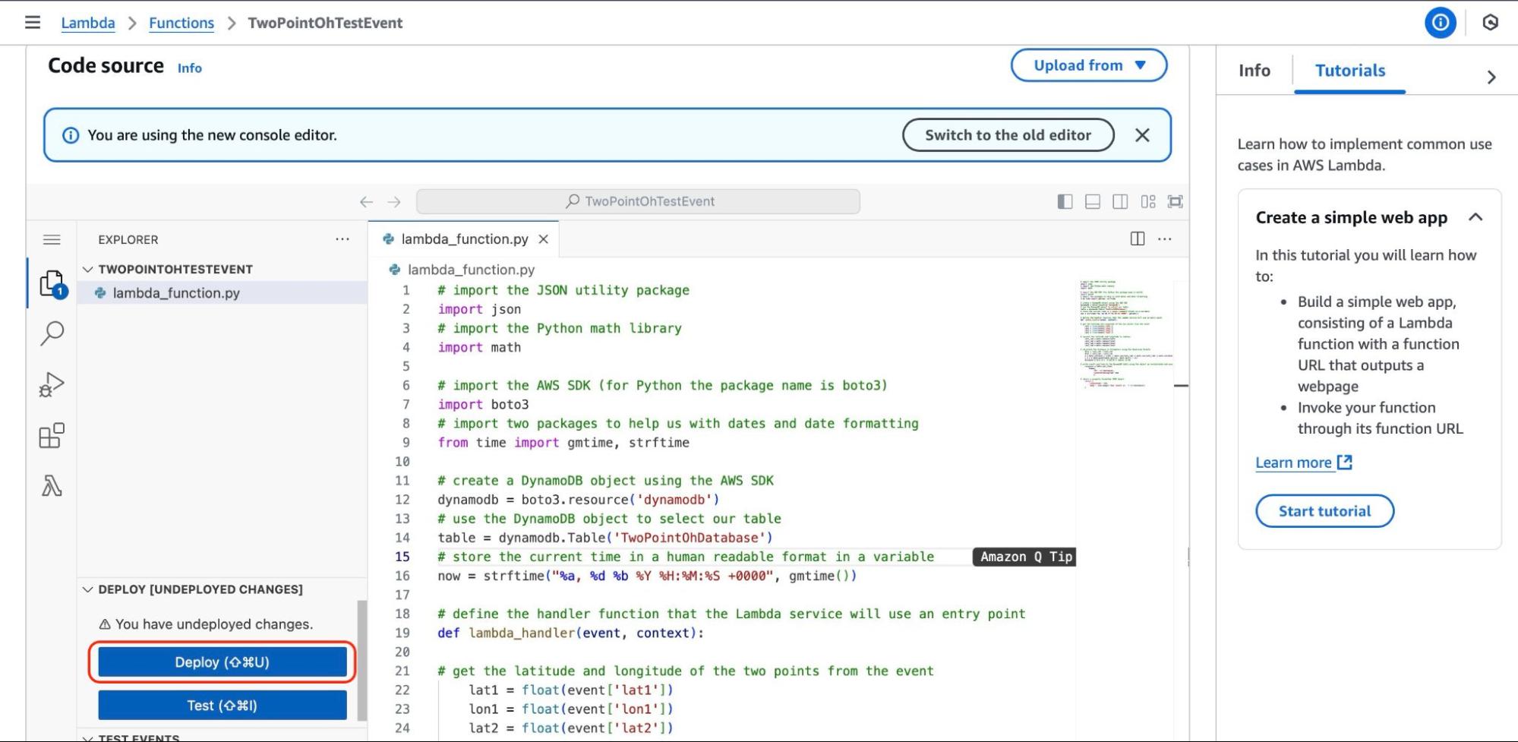
Task: Click the 'You have undeployed changes.' message
Action: 214,624
